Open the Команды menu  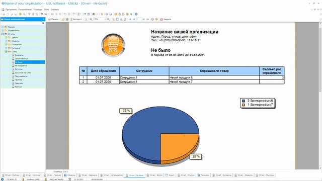pos(38,10)
